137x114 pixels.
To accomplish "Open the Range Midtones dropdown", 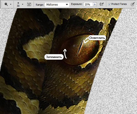I will pyautogui.click(x=57, y=5).
